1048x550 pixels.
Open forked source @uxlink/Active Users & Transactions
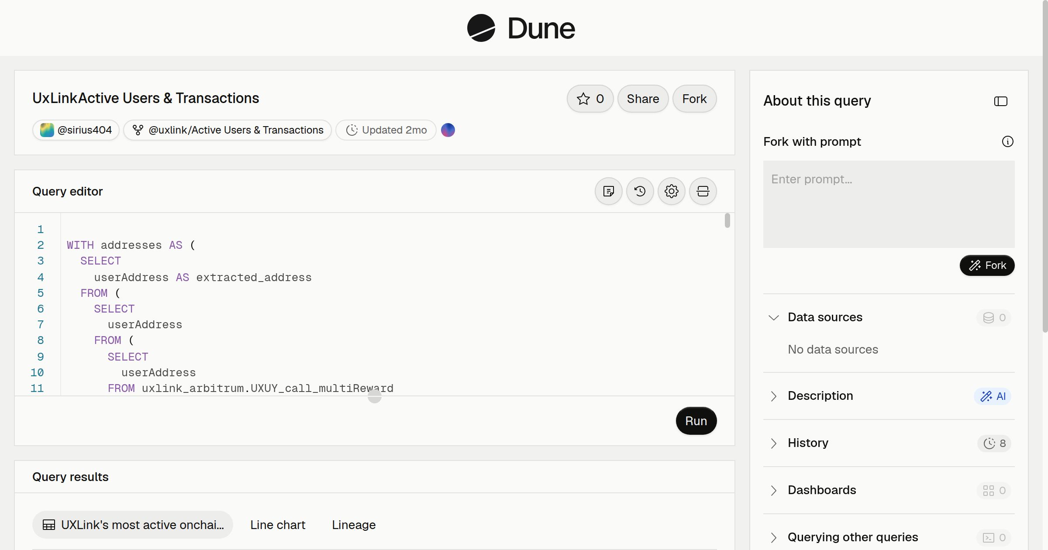[x=228, y=130]
